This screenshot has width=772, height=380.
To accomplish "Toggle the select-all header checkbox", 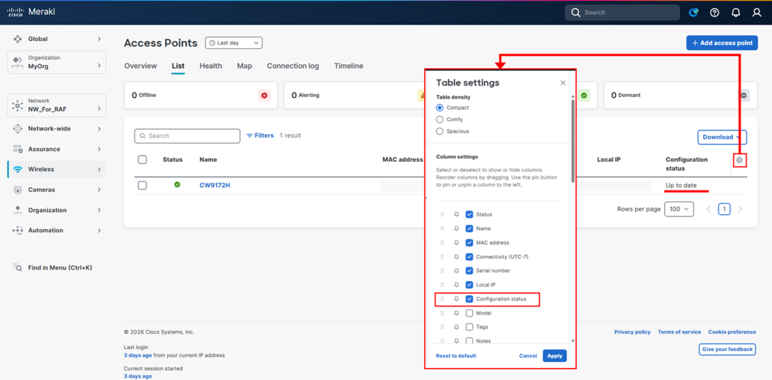I will coord(142,159).
